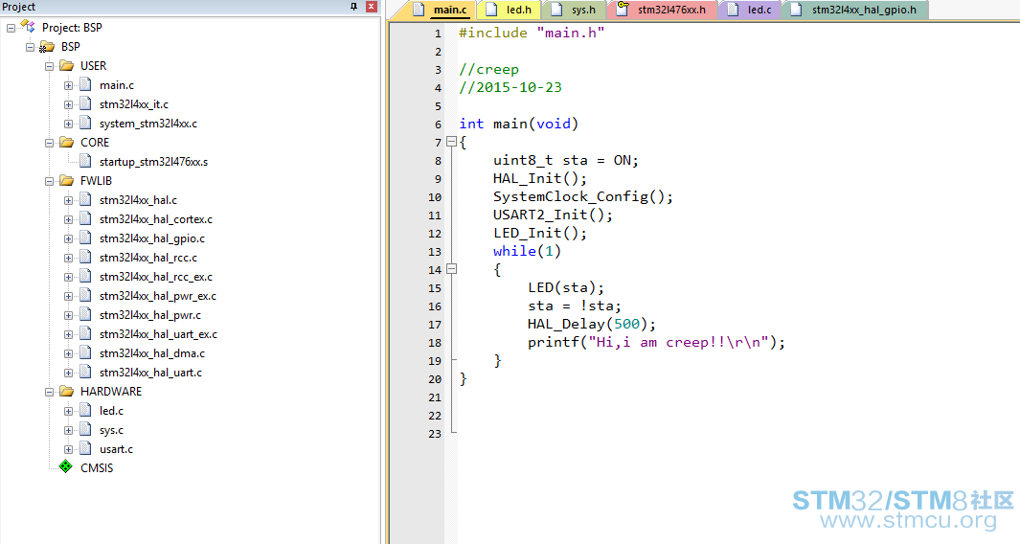The width and height of the screenshot is (1020, 544).
Task: Click the key icon on stm32l476xx.h tab
Action: pos(623,8)
